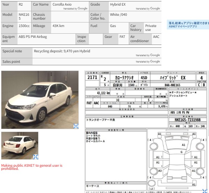Click the G mark on the damage diagram windshield

tap(181, 152)
